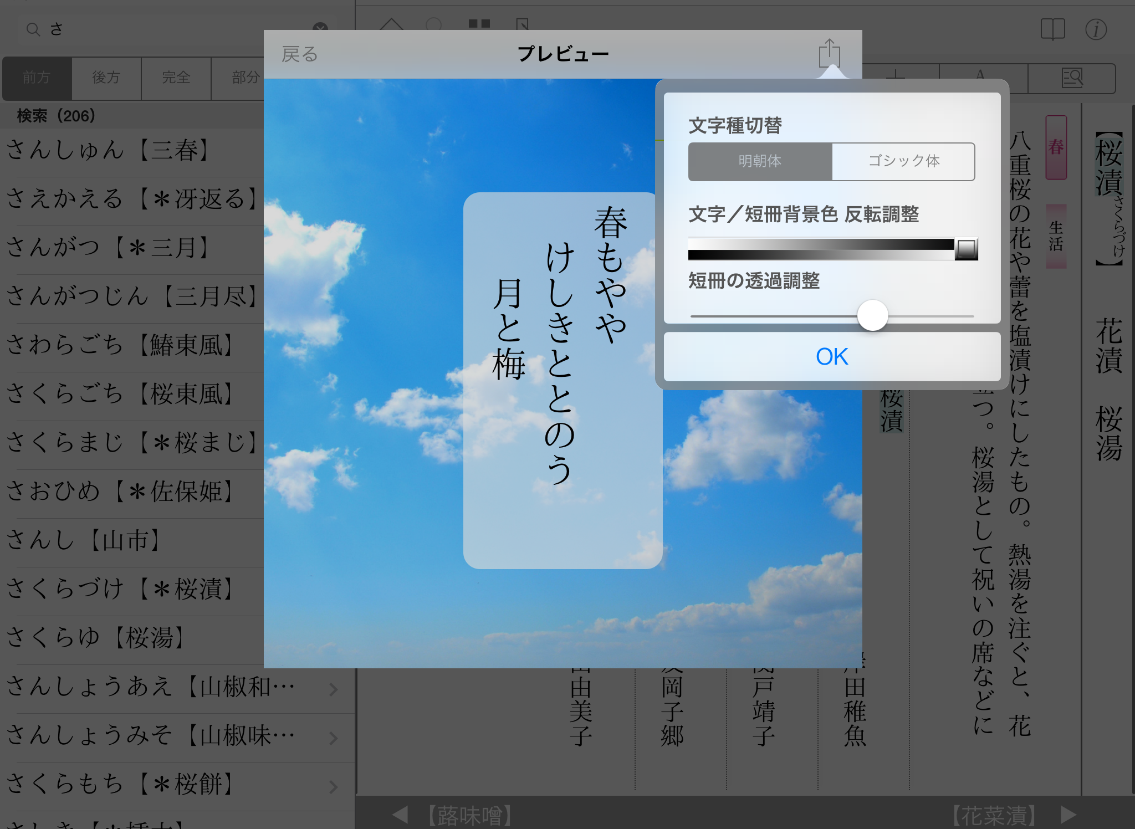1135x829 pixels.
Task: Tap the share icon in preview header
Action: point(829,54)
